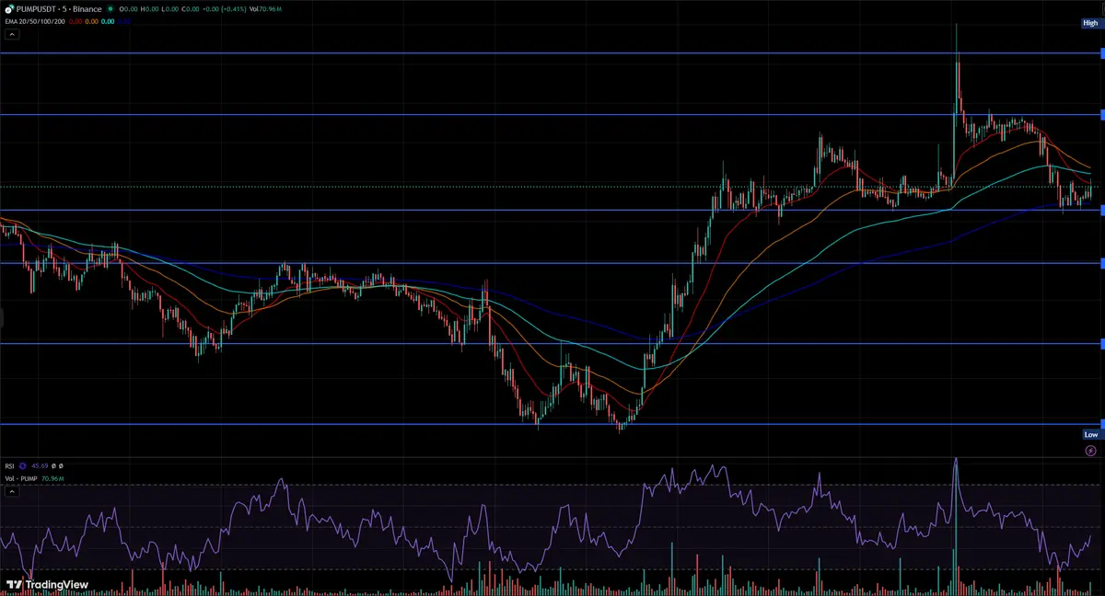Click the purple lightning bolt icon
The image size is (1105, 596).
(1091, 451)
